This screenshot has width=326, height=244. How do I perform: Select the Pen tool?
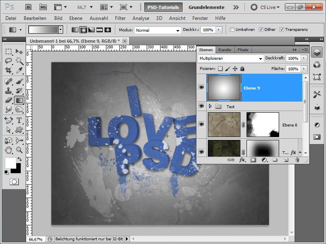coord(9,120)
